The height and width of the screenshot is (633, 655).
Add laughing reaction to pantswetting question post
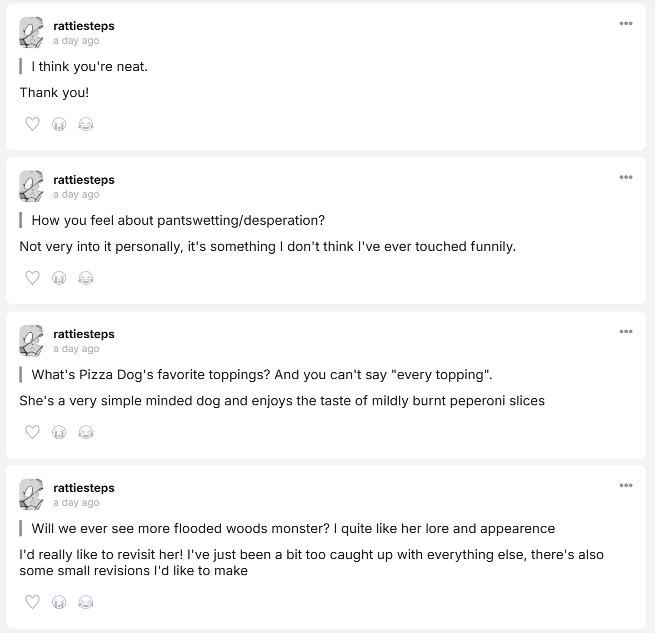click(86, 278)
